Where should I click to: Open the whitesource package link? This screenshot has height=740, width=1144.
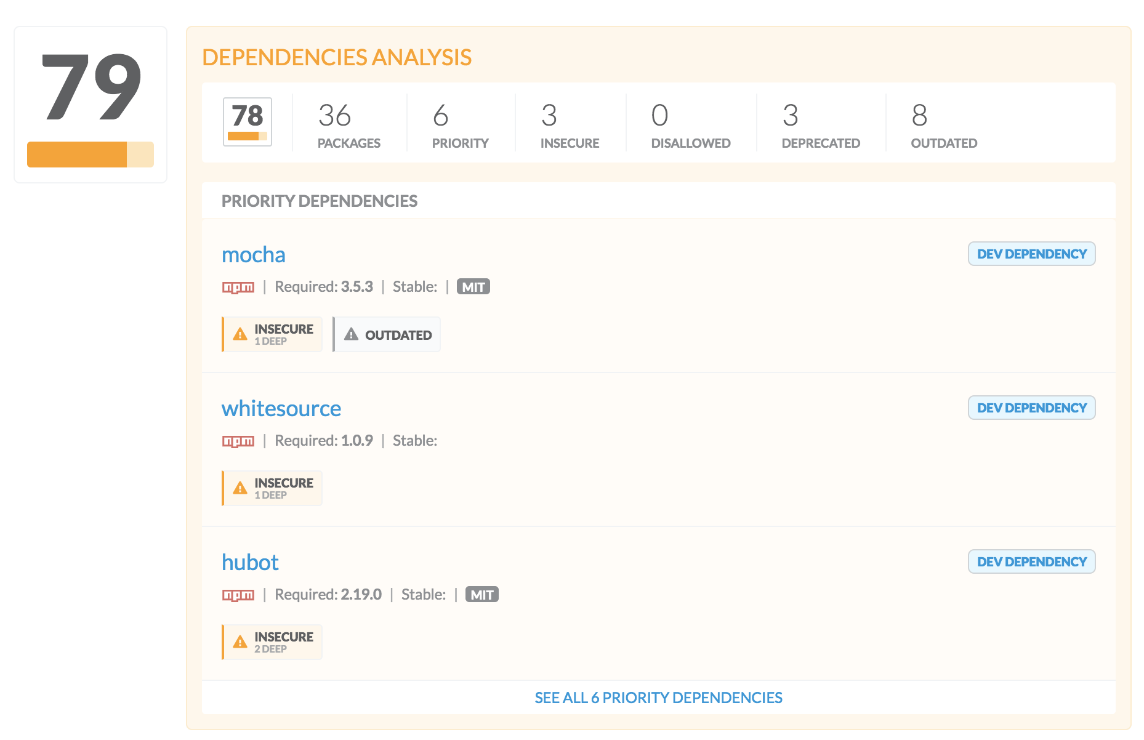pos(281,409)
